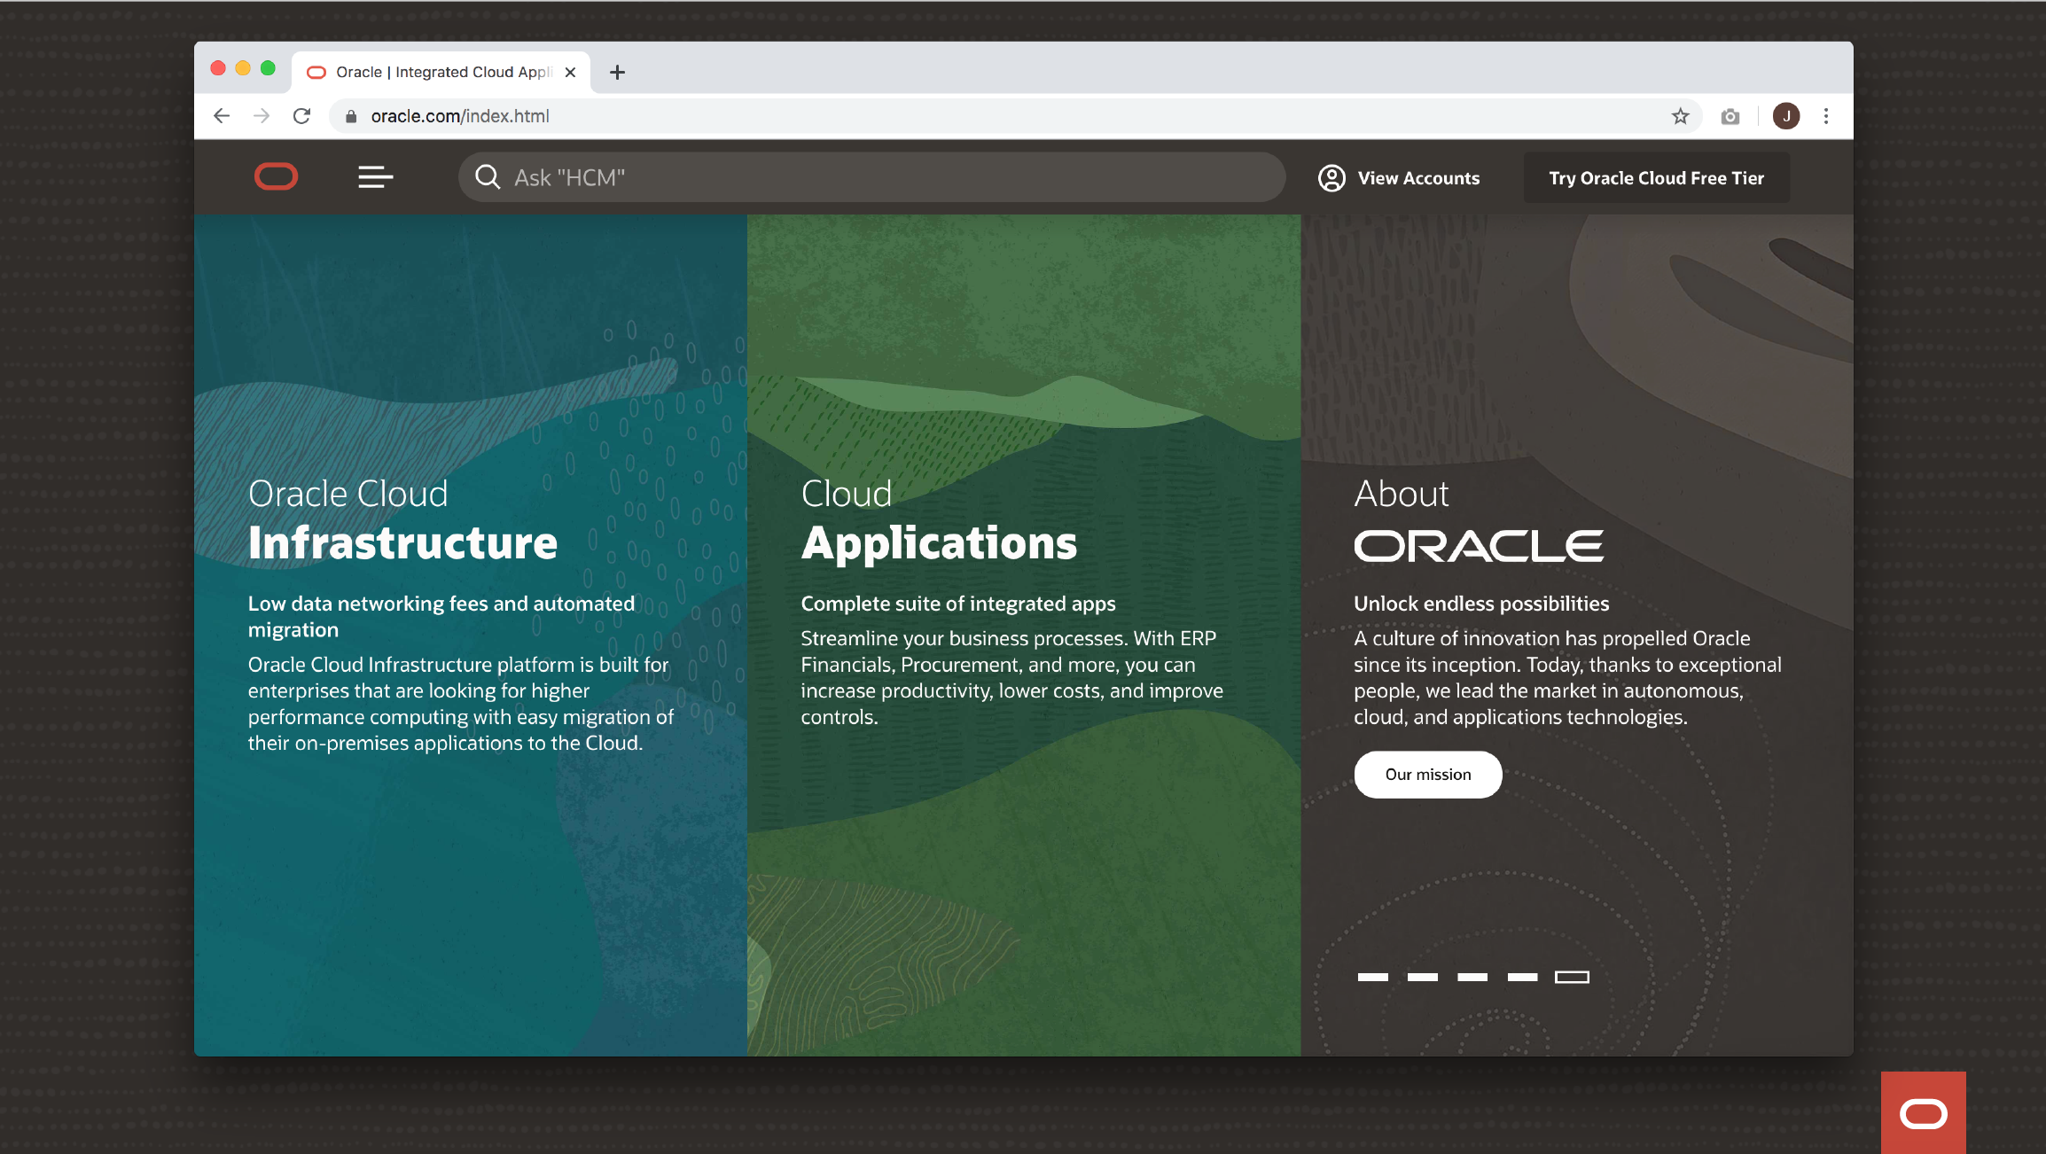The image size is (2046, 1154).
Task: Click "Low data networking fees and automated migration" text
Action: (x=441, y=616)
